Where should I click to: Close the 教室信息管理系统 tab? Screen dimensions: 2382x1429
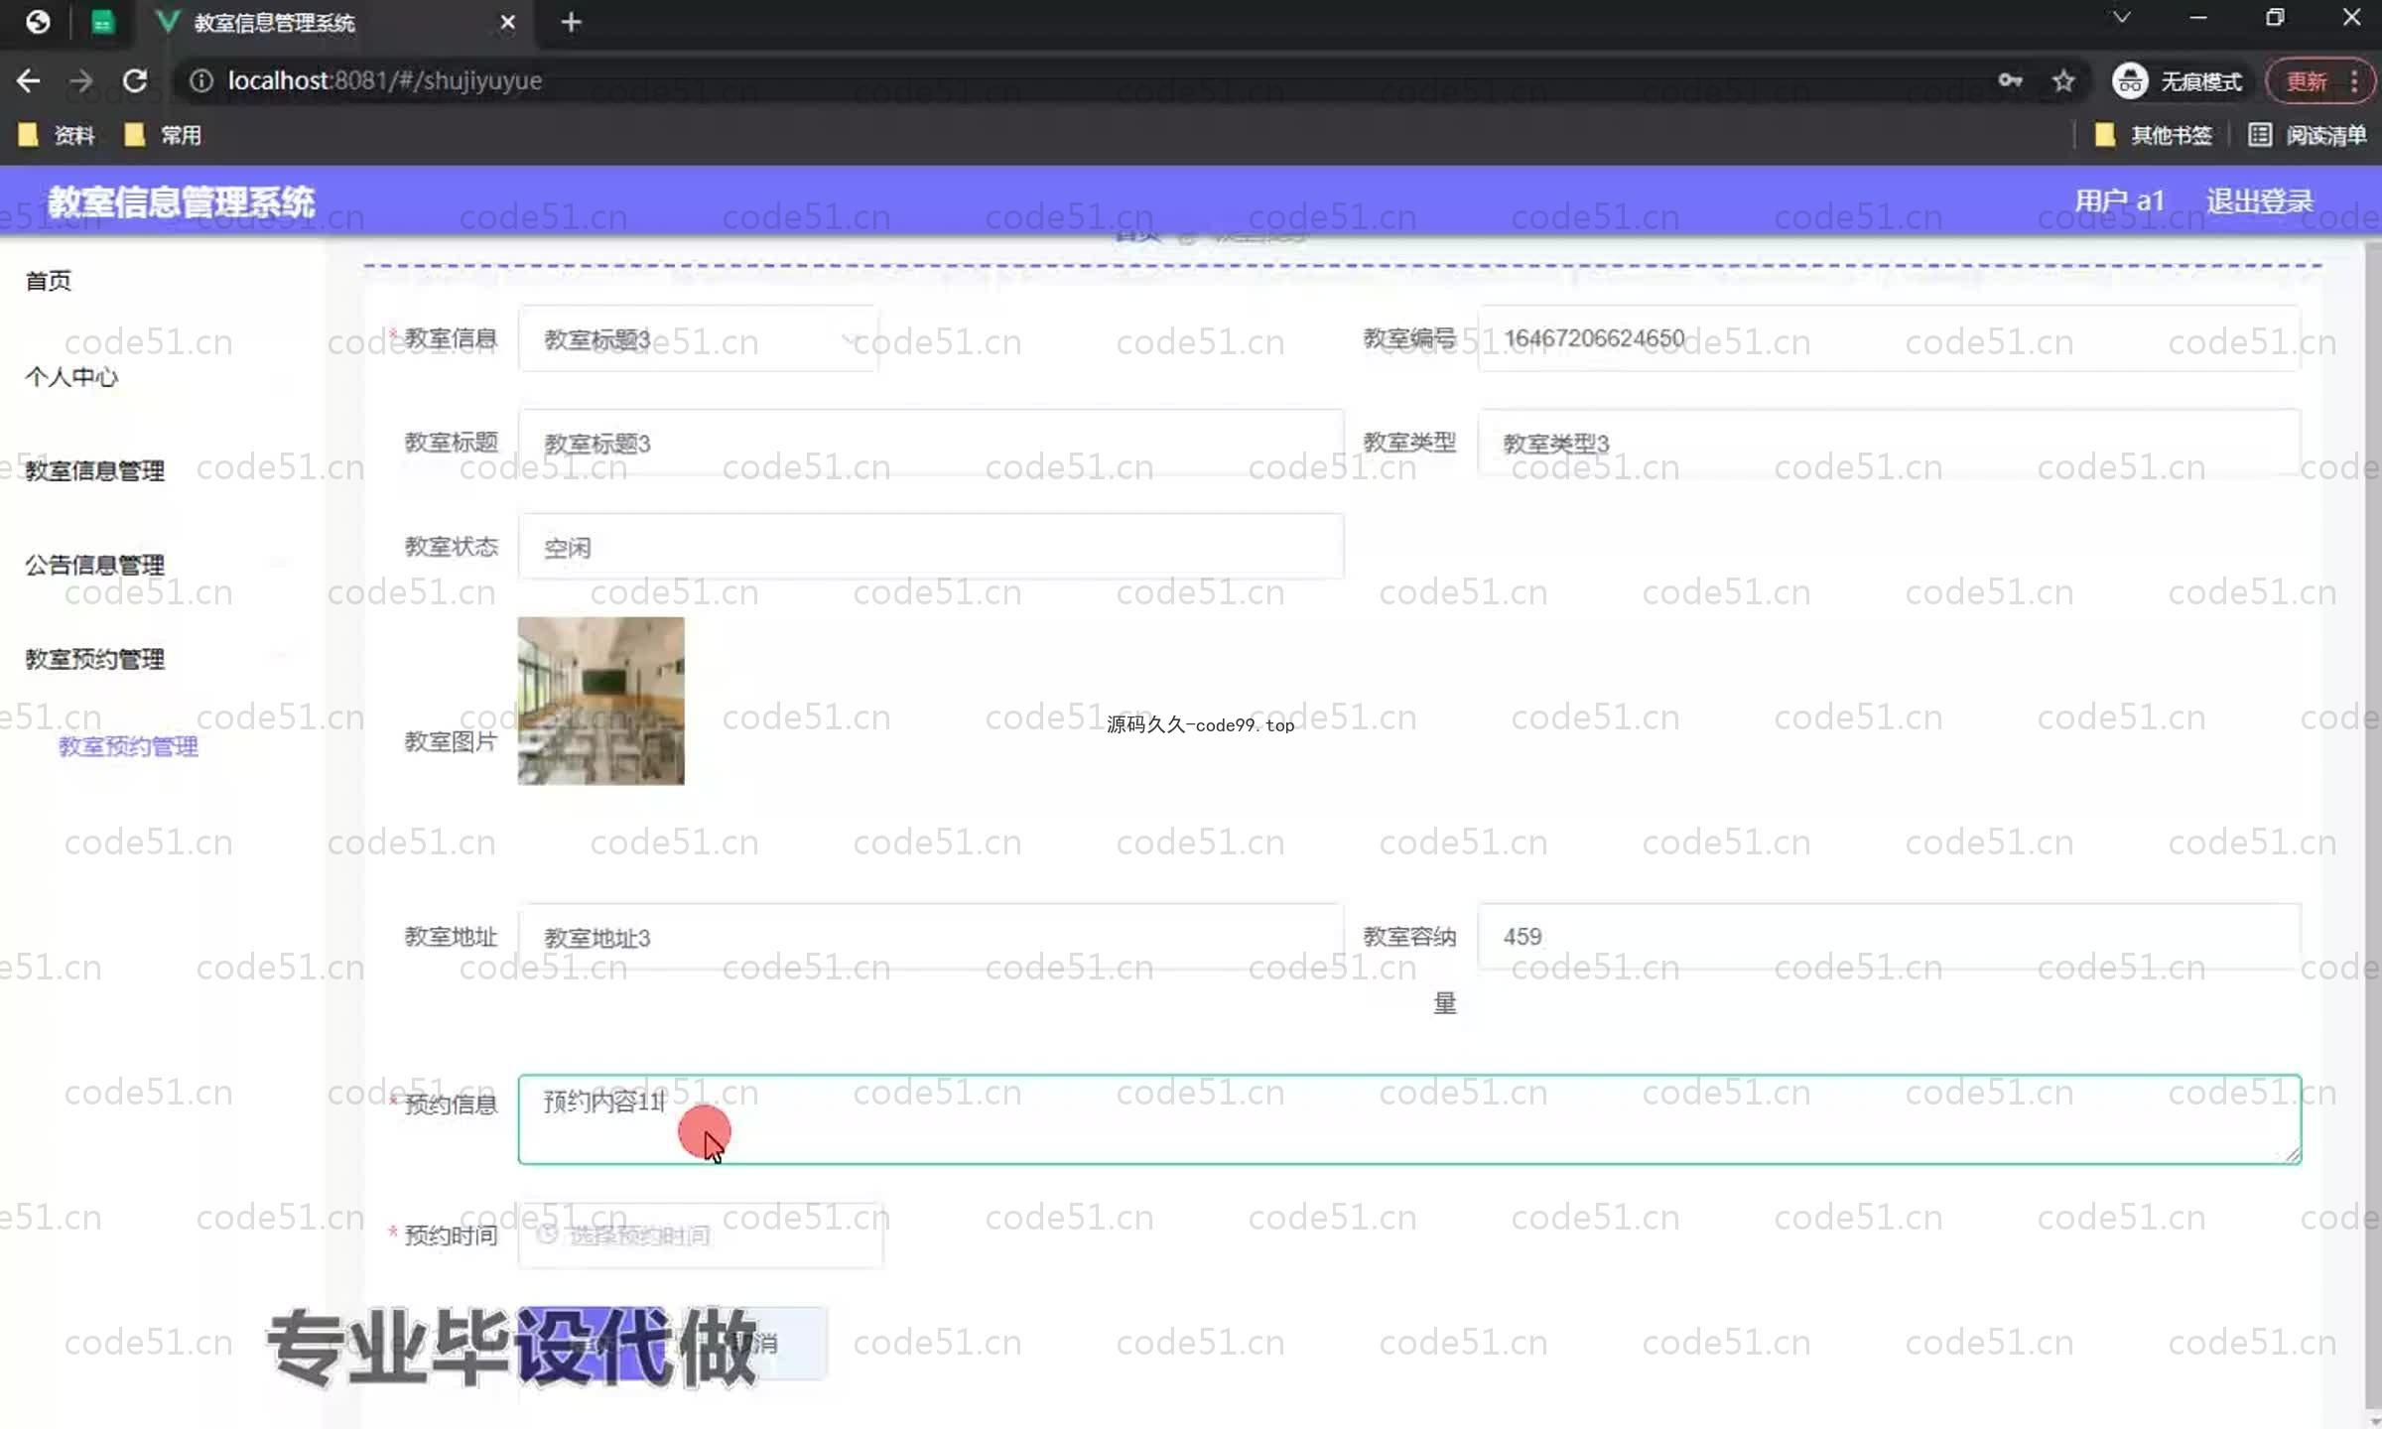tap(507, 22)
